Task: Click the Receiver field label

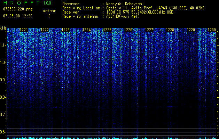Action: [71, 12]
